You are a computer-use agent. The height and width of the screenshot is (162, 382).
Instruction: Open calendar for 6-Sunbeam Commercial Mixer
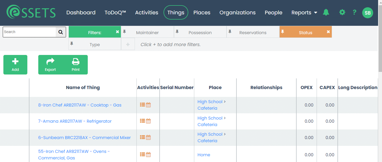pos(148,137)
